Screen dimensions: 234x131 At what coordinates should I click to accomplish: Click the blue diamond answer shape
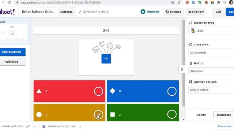pos(113,91)
